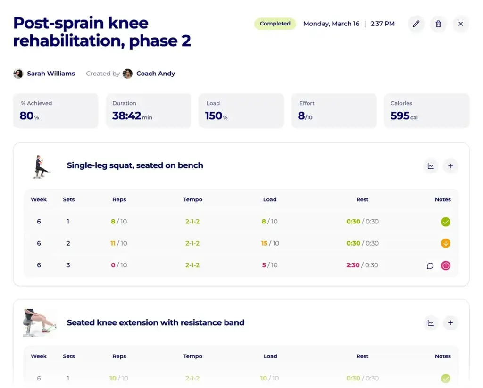The height and width of the screenshot is (388, 483).
Task: Select the Duration 38:42 card
Action: tap(149, 111)
